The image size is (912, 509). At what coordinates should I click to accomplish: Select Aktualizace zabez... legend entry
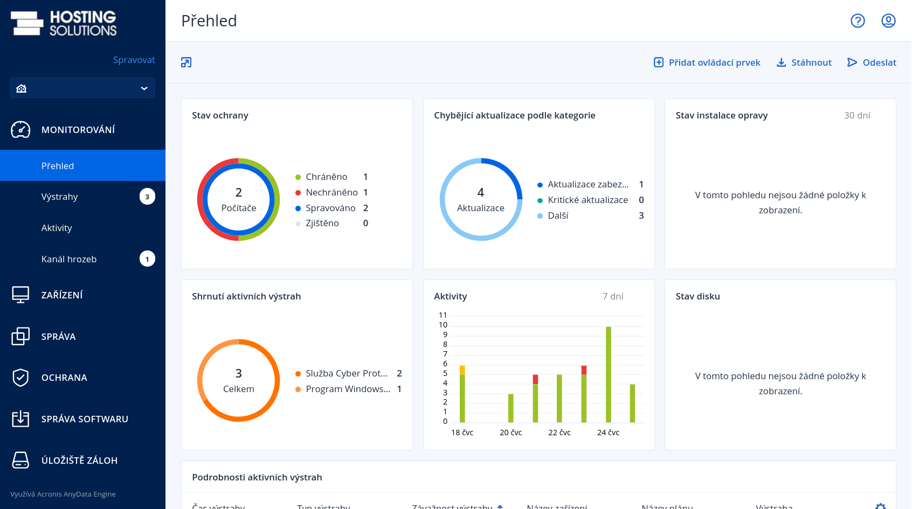point(591,184)
